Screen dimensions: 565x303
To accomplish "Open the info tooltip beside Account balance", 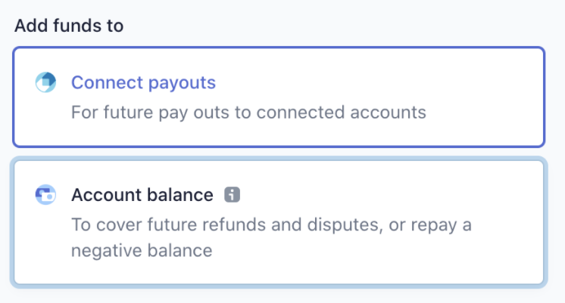I will coord(233,195).
